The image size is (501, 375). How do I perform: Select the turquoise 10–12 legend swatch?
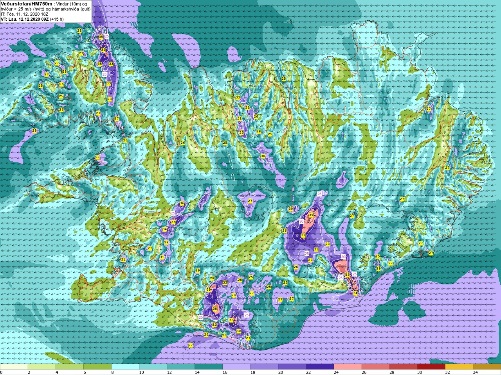[x=153, y=367]
